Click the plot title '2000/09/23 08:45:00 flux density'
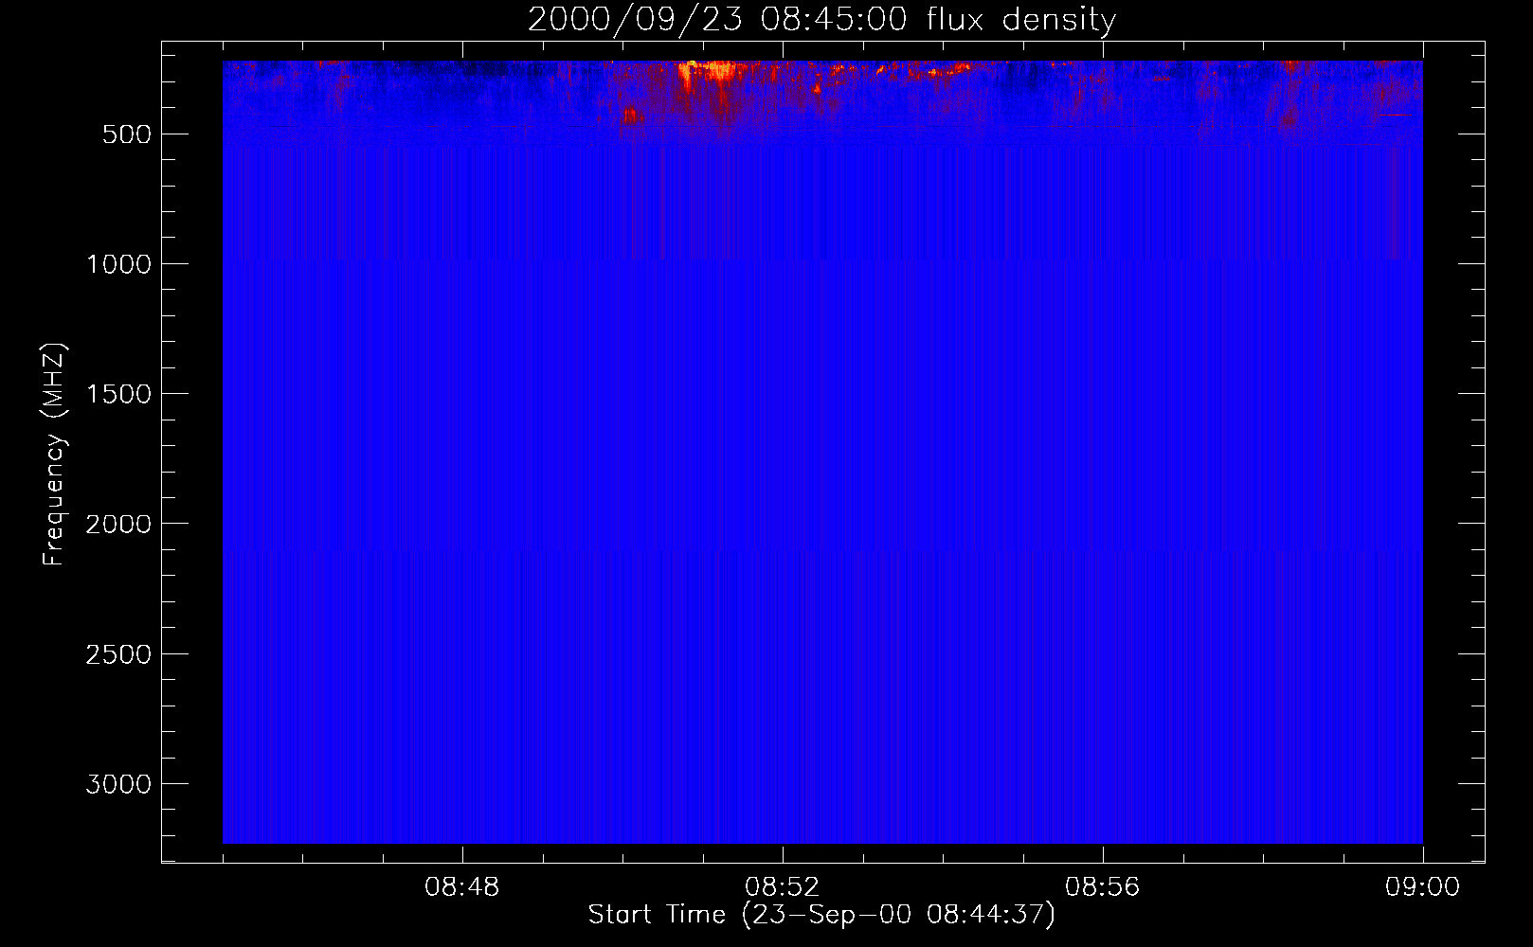Viewport: 1533px width, 947px height. [821, 20]
